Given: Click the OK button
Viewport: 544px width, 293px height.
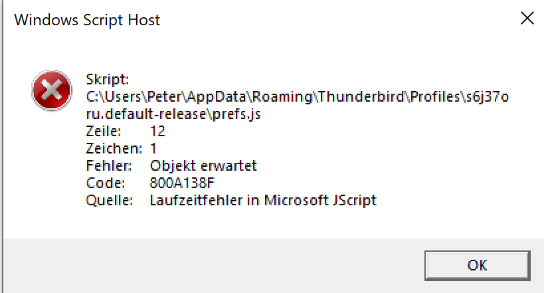Looking at the screenshot, I should tap(477, 265).
